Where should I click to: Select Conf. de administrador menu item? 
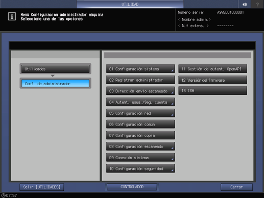pyautogui.click(x=55, y=84)
